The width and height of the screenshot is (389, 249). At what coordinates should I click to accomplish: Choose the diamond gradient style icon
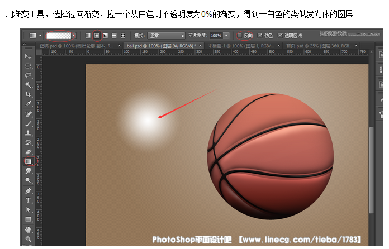point(123,36)
